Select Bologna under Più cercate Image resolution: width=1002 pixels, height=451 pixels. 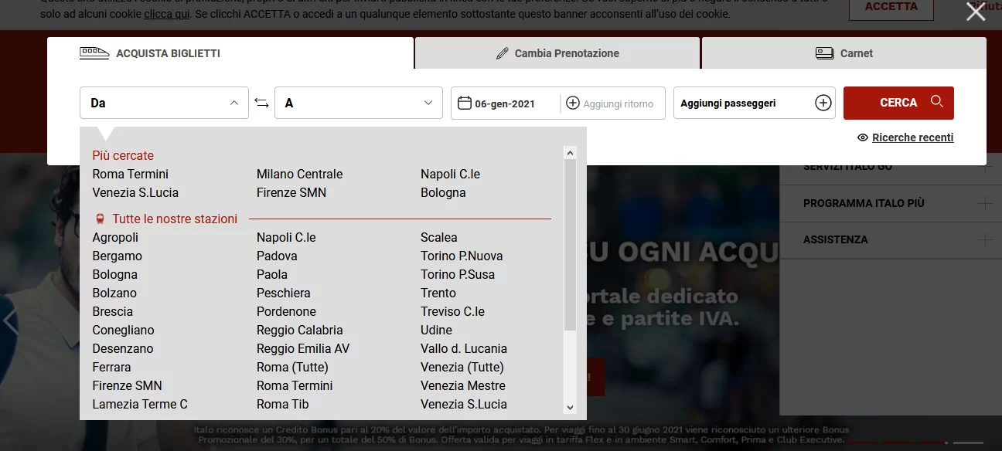coord(443,192)
